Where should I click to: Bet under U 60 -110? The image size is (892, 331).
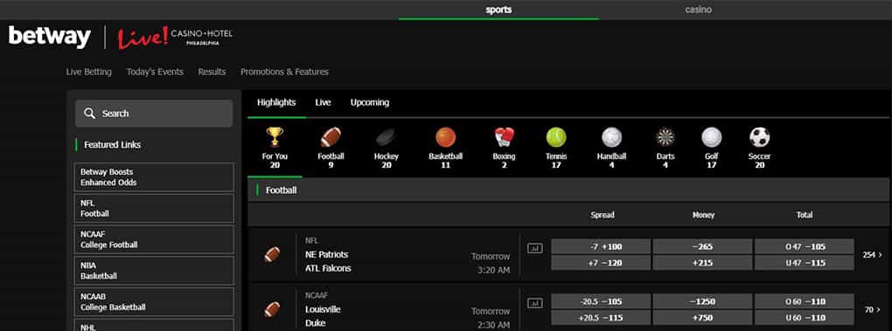pos(805,317)
